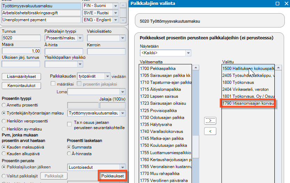Select 1735 Hälytysraha row
Image resolution: width=290 pixels, height=183 pixels.
(166, 125)
